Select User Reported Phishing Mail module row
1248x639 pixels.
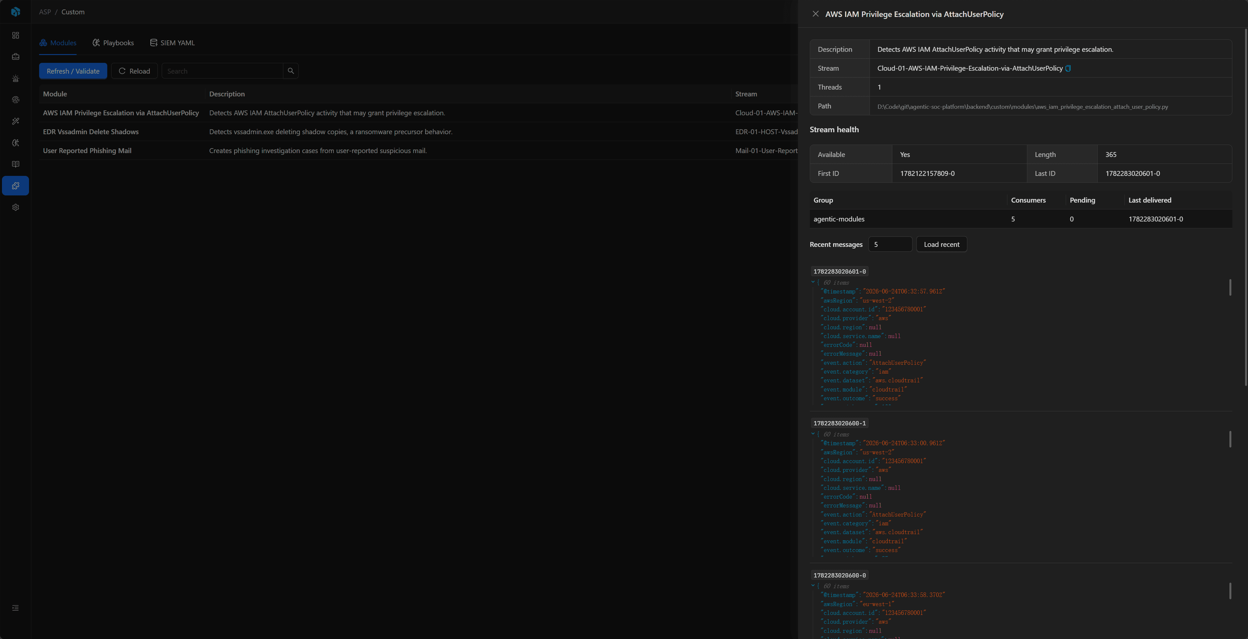pos(418,150)
